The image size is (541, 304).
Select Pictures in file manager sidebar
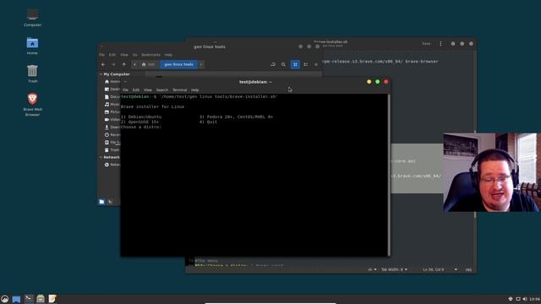tap(112, 112)
